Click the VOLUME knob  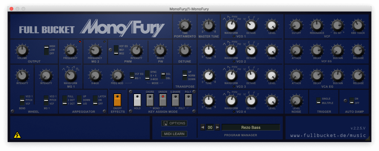22,50
